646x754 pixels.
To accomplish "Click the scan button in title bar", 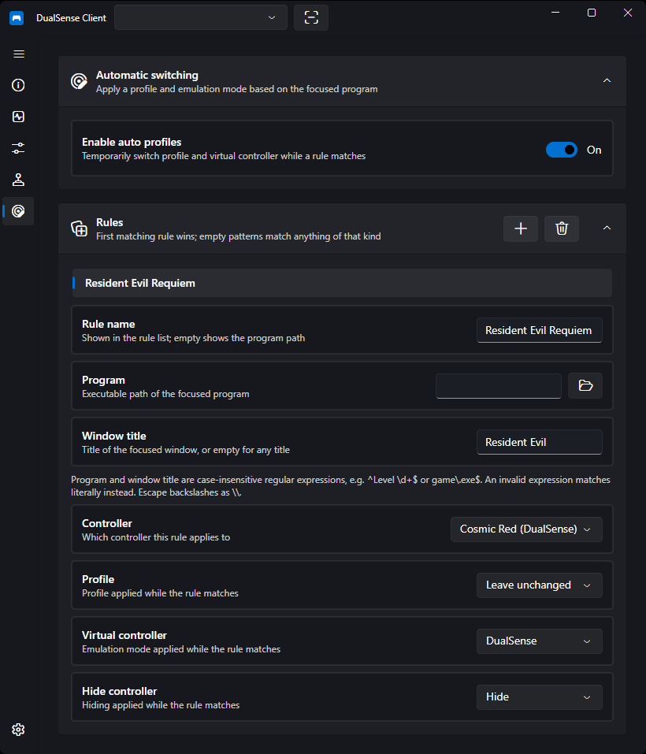I will 311,18.
